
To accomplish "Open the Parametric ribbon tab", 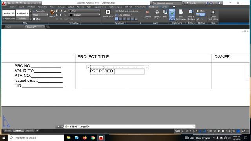I will click(42, 7).
